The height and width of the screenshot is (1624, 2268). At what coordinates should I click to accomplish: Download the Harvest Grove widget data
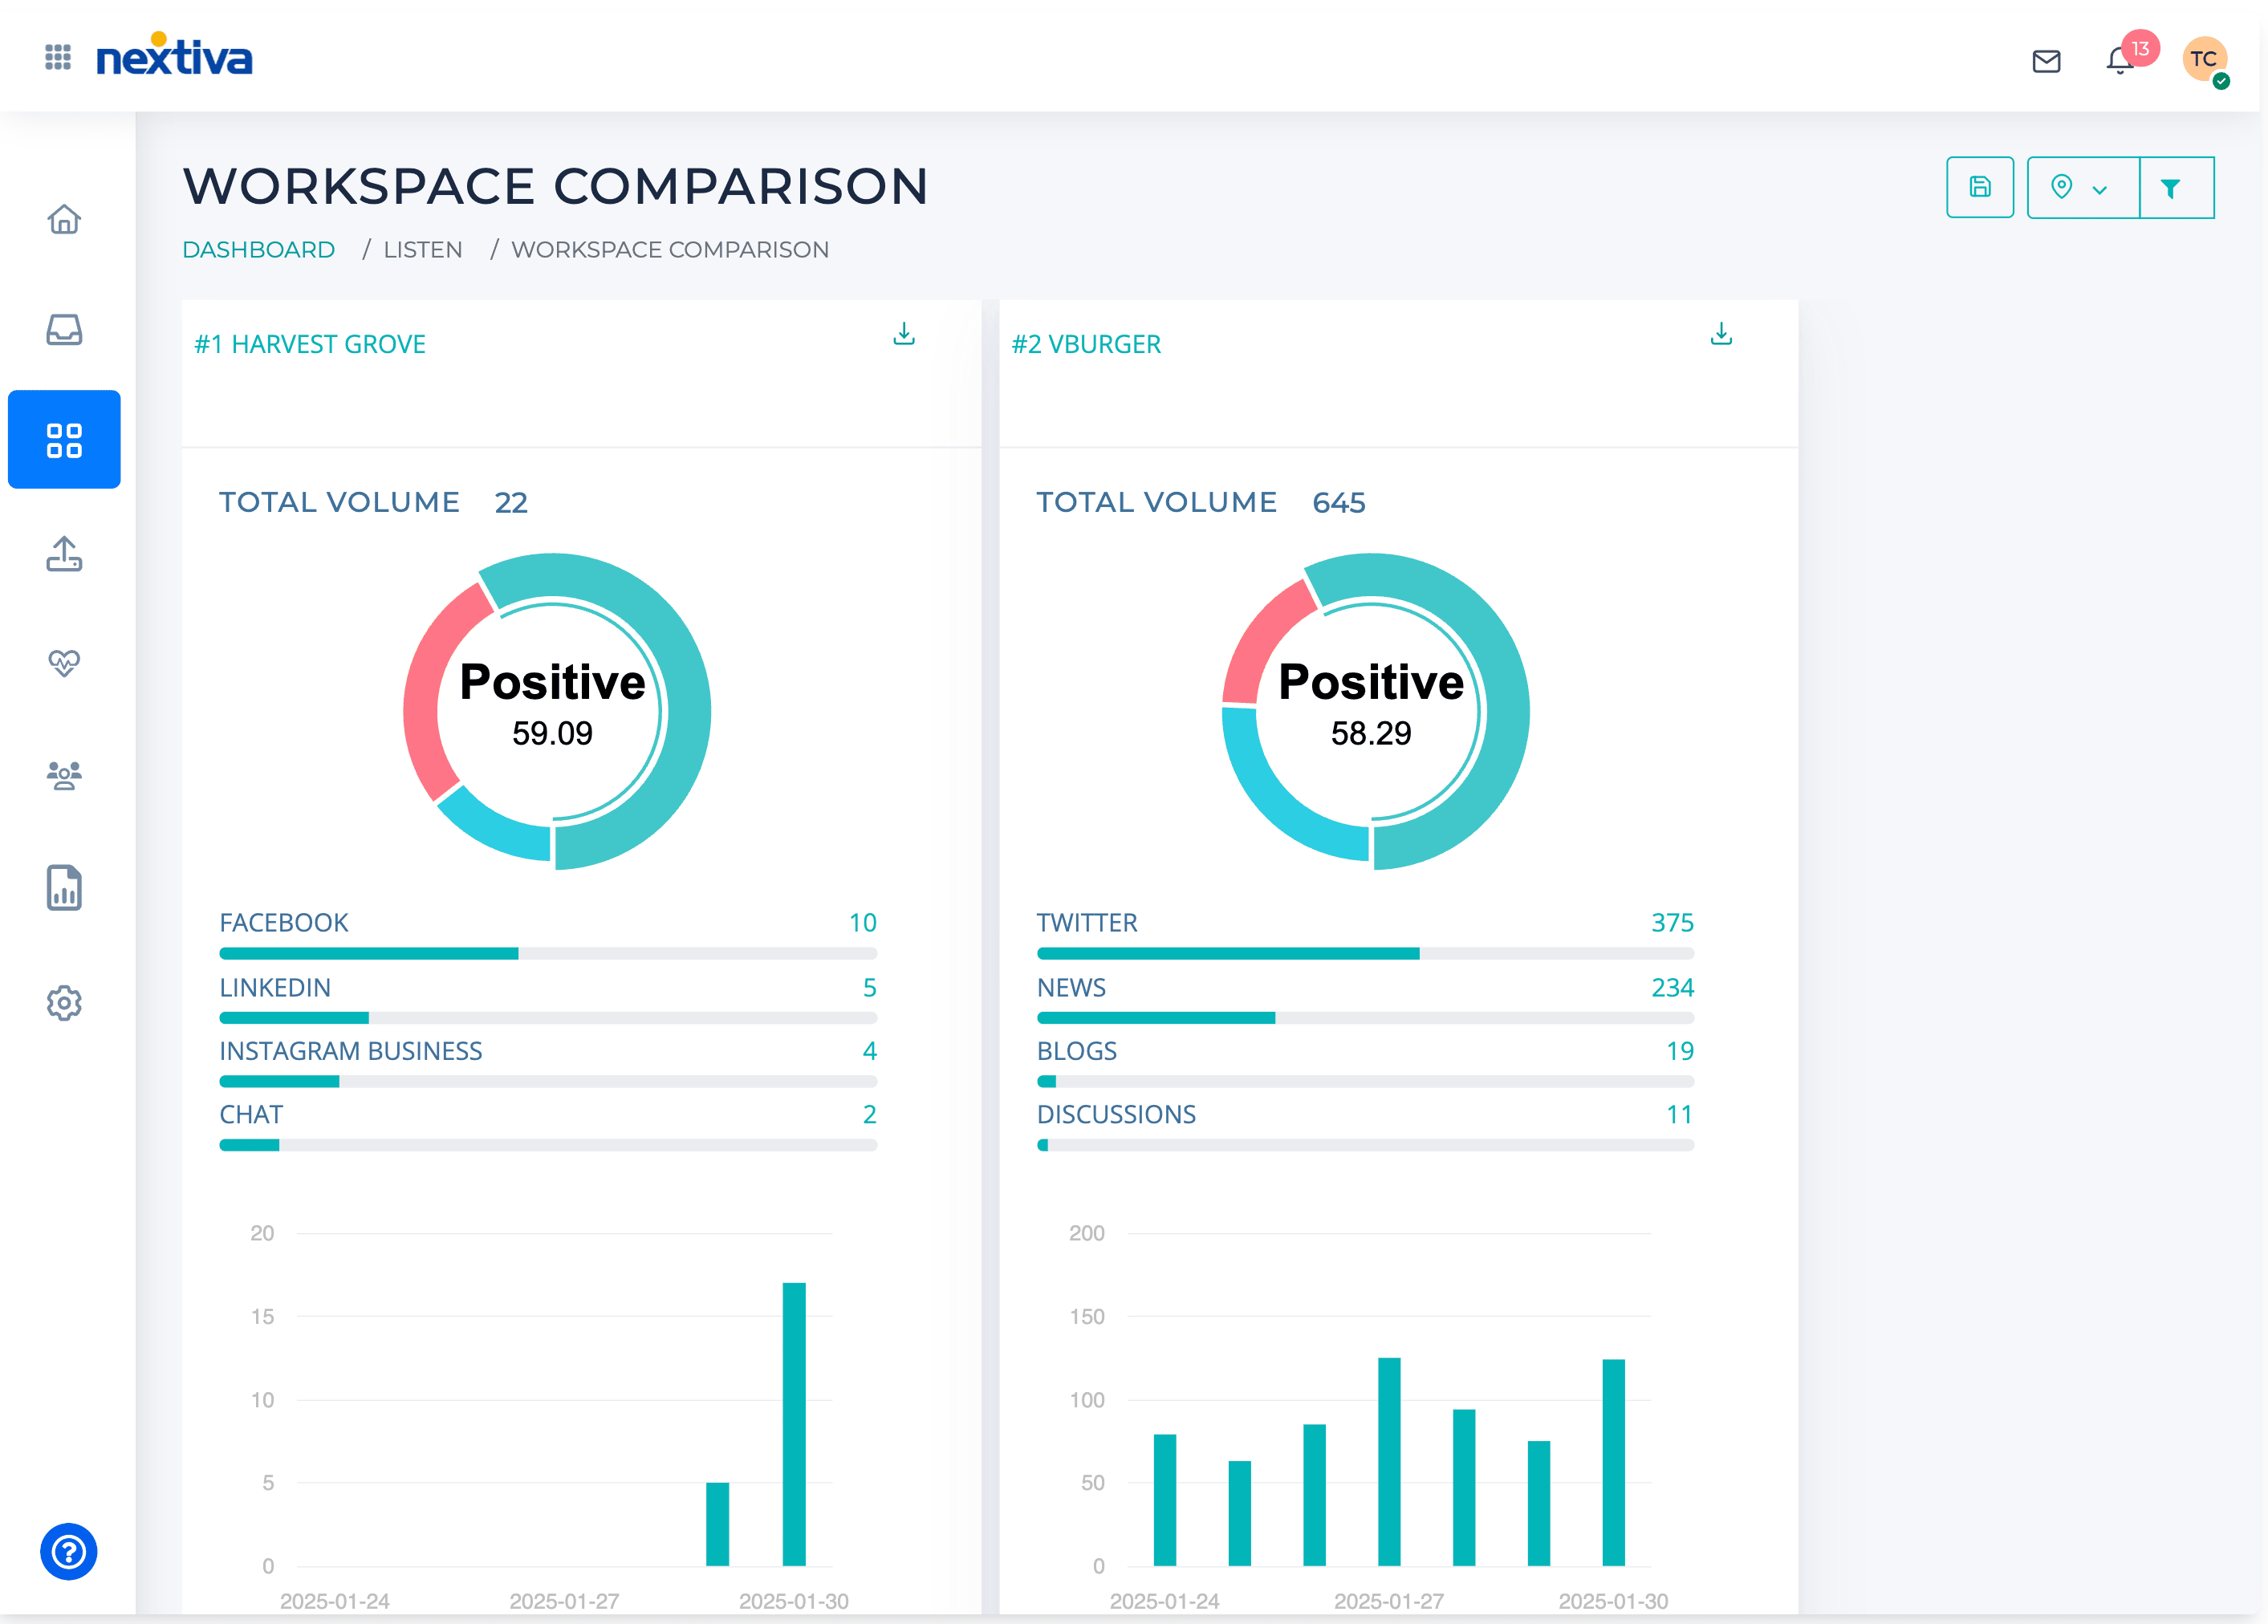904,334
